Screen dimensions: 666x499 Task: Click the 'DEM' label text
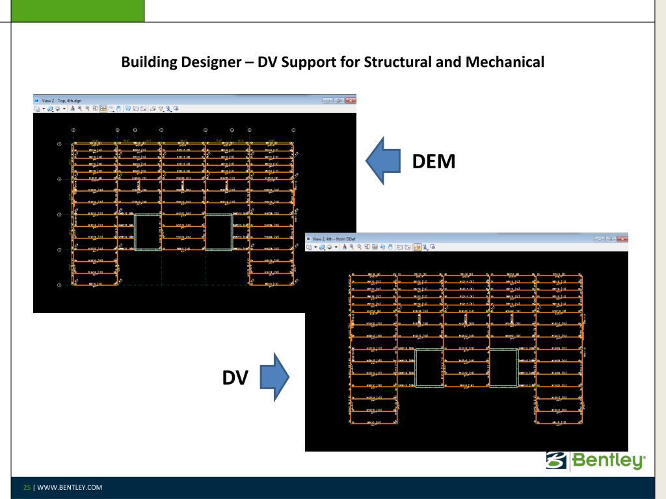(434, 161)
